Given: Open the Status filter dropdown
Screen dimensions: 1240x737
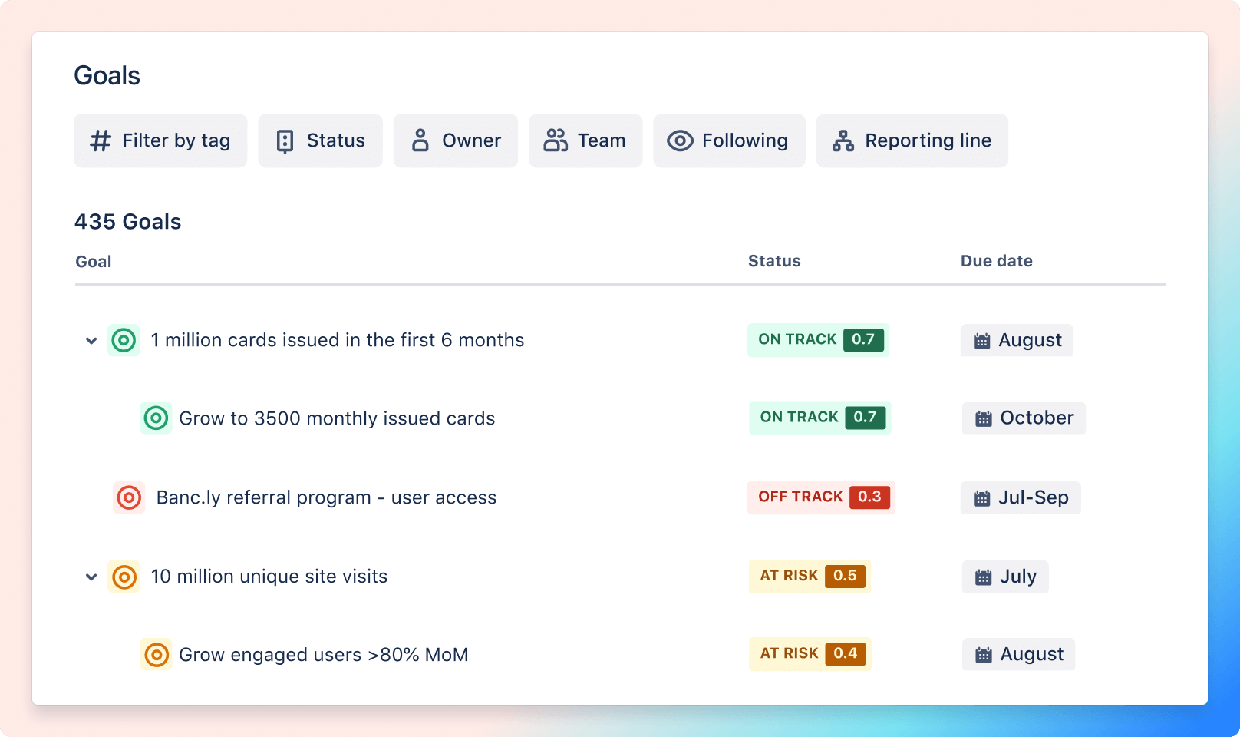Looking at the screenshot, I should tap(320, 140).
